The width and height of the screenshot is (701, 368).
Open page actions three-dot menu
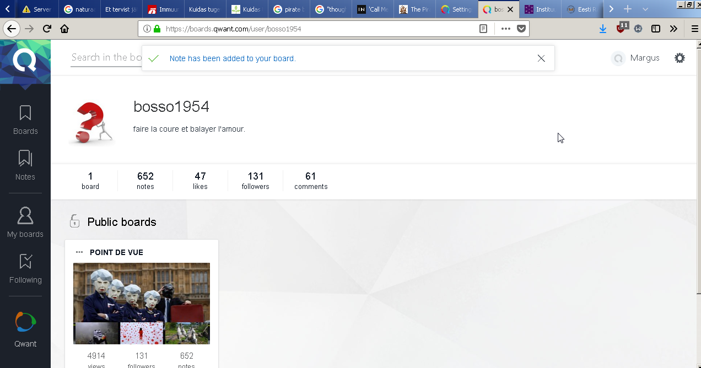506,29
